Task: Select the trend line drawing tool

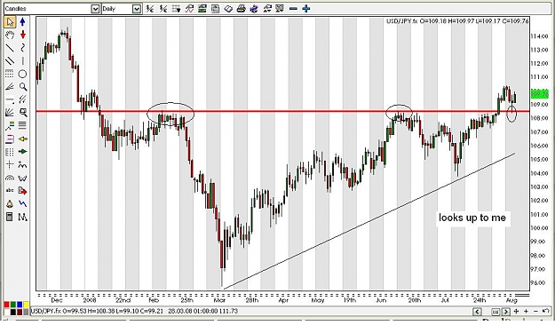Action: point(10,48)
